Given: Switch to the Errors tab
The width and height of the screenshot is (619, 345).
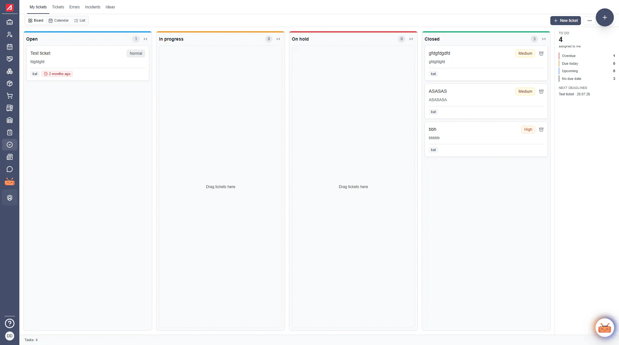Looking at the screenshot, I should point(74,7).
